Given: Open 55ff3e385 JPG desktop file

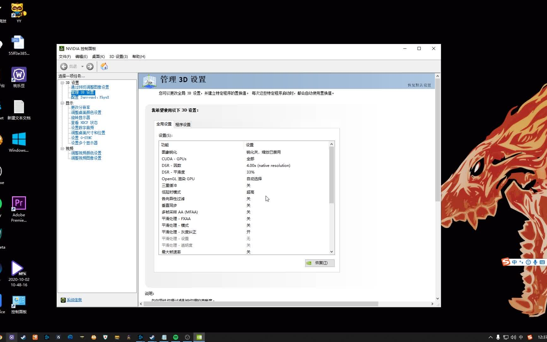Looking at the screenshot, I should tap(19, 45).
